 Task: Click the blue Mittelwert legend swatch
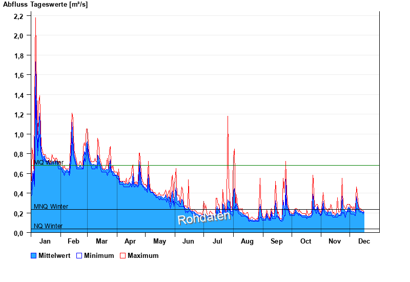click(x=34, y=255)
